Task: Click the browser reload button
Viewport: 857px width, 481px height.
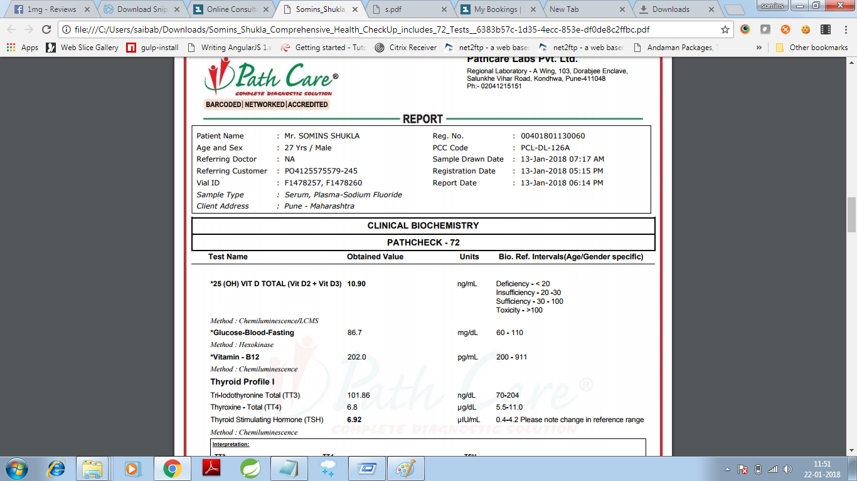Action: tap(46, 29)
